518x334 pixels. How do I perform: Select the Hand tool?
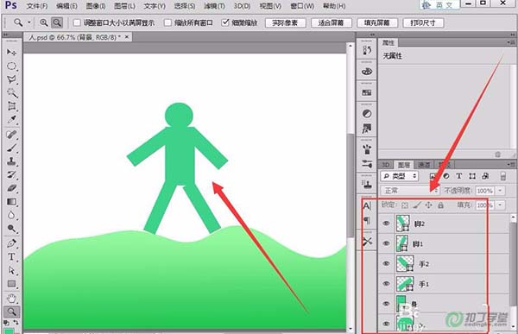[x=11, y=299]
